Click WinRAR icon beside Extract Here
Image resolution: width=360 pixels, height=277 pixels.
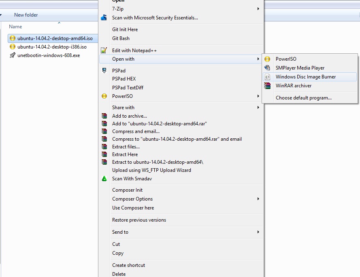[104, 154]
